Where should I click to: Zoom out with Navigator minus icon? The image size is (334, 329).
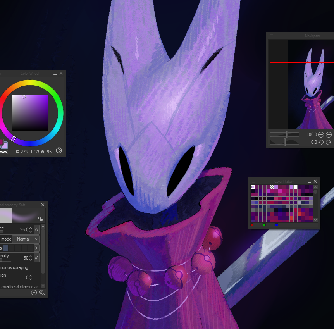click(321, 135)
